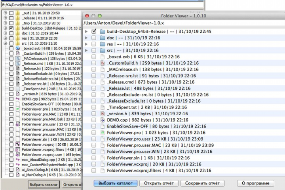
Task: Click the _boxed.evb globe icon in Windows window
Action: point(18,48)
